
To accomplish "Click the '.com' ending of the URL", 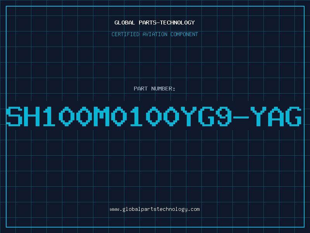I will (x=193, y=209).
